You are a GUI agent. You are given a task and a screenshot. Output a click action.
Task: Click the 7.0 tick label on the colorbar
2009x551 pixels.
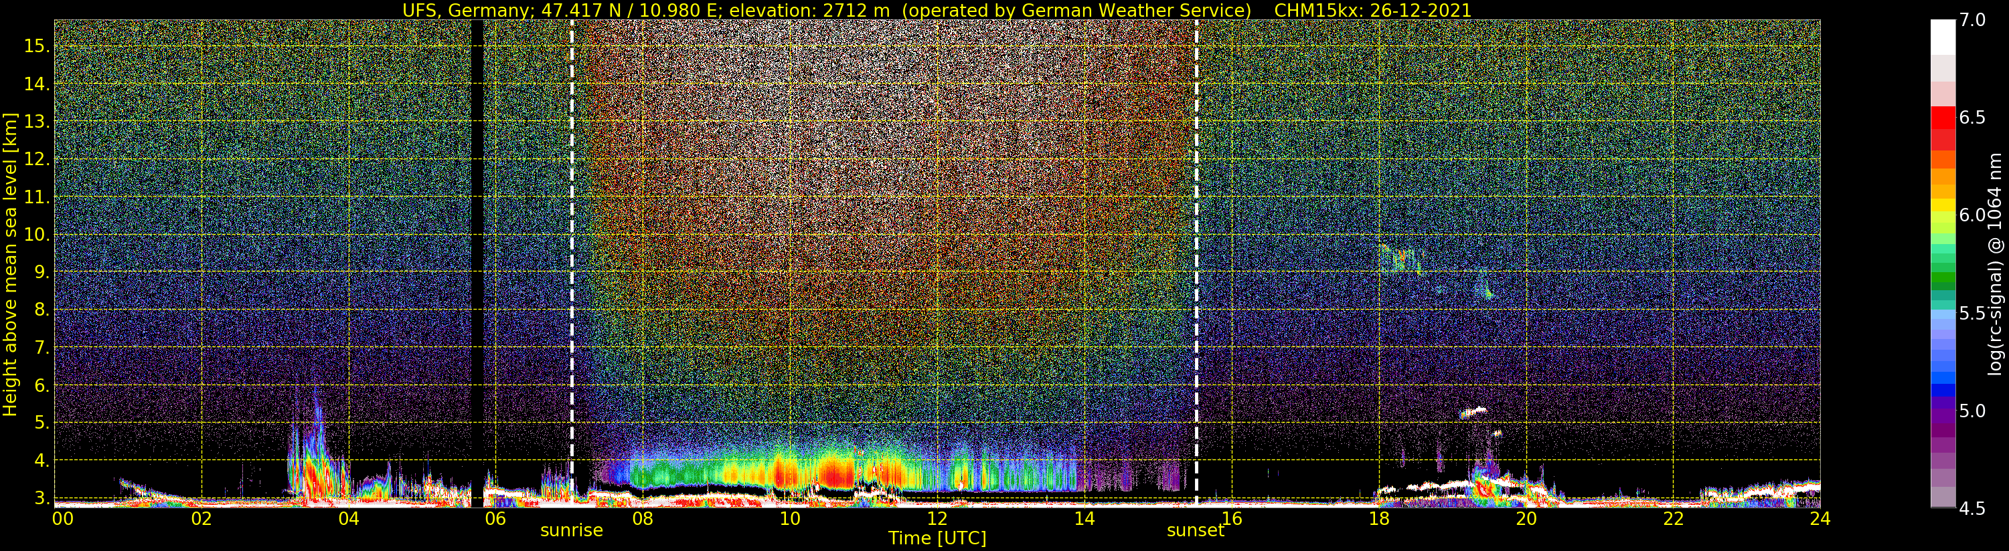coord(1972,20)
